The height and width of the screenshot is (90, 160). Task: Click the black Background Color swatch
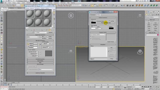(93, 23)
